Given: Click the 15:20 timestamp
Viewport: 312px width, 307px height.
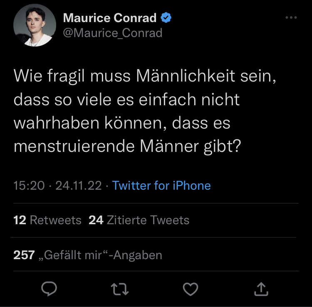Looking at the screenshot, I should click(29, 185).
